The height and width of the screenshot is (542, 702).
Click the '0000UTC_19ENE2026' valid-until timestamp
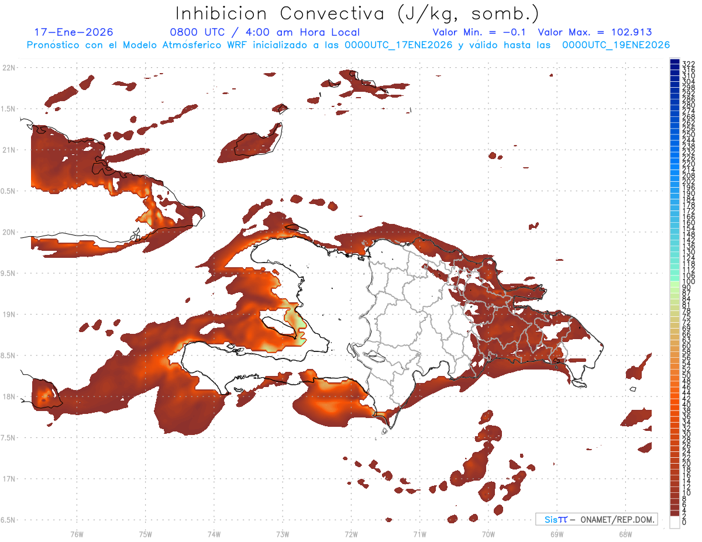[616, 45]
